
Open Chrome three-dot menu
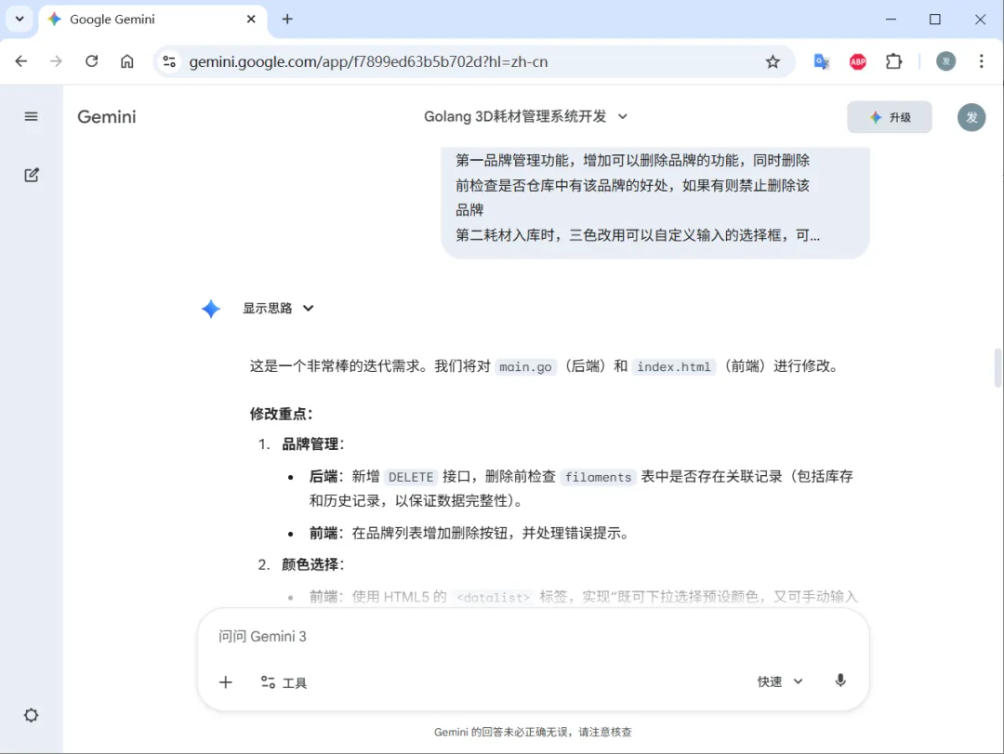[x=981, y=61]
